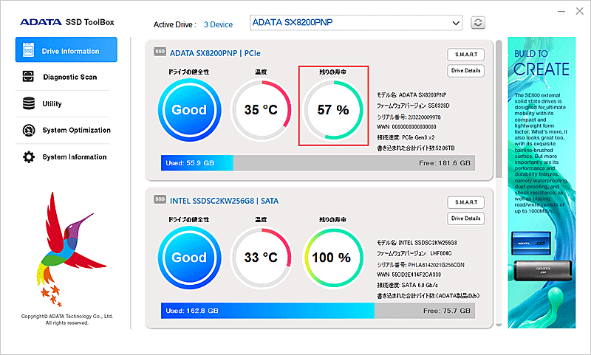This screenshot has height=355, width=591.
Task: Click the 3 Device link
Action: click(218, 25)
